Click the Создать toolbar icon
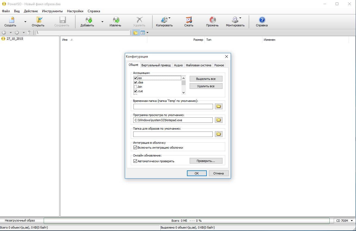Viewport: 356px width, 231px height. pos(11,20)
